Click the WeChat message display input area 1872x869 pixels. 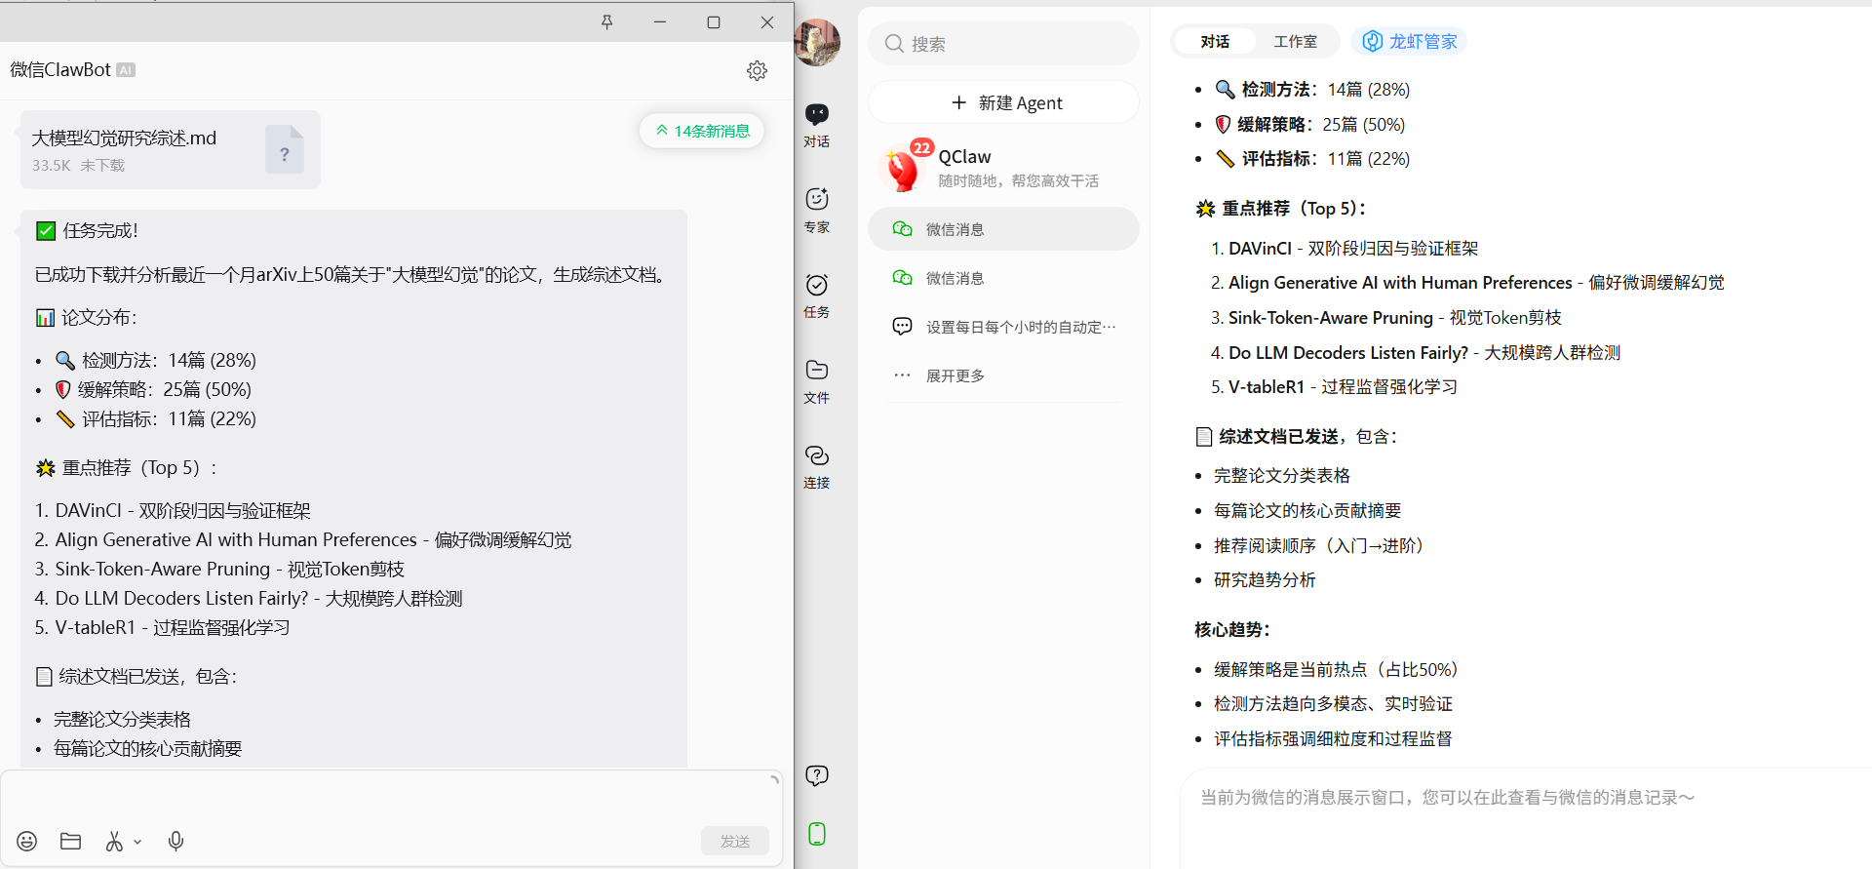1526,817
